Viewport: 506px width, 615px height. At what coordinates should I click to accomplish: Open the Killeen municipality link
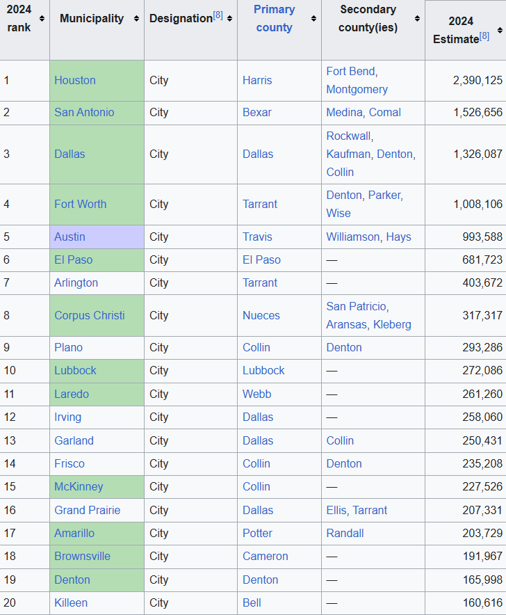click(x=71, y=603)
